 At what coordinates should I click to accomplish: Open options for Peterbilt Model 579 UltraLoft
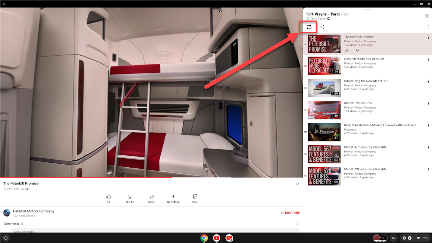pyautogui.click(x=428, y=59)
